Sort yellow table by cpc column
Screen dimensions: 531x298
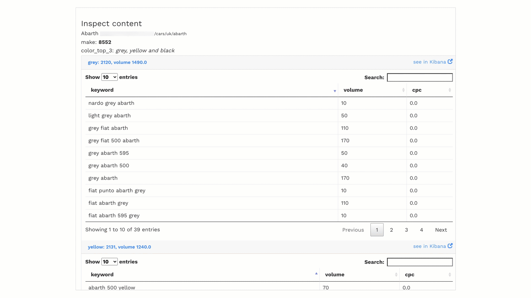(426, 275)
